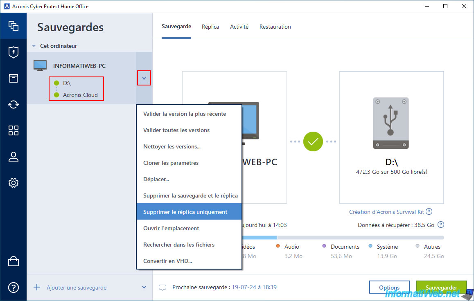Click the Documents 53,6 Mo value
This screenshot has height=301, width=474.
click(341, 256)
